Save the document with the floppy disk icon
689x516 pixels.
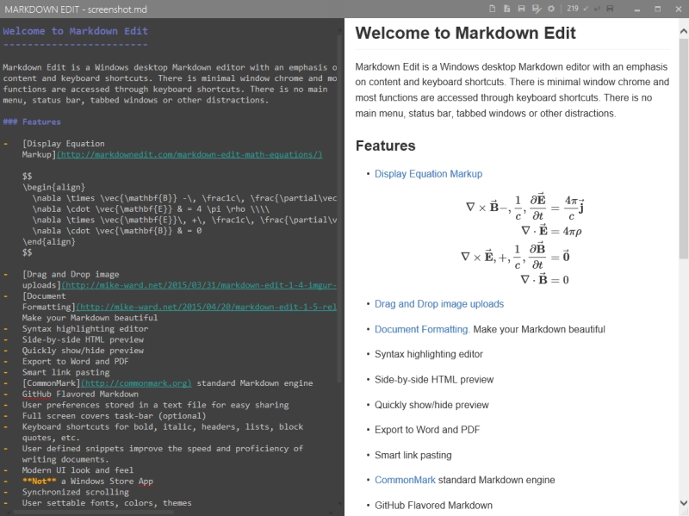coord(521,9)
